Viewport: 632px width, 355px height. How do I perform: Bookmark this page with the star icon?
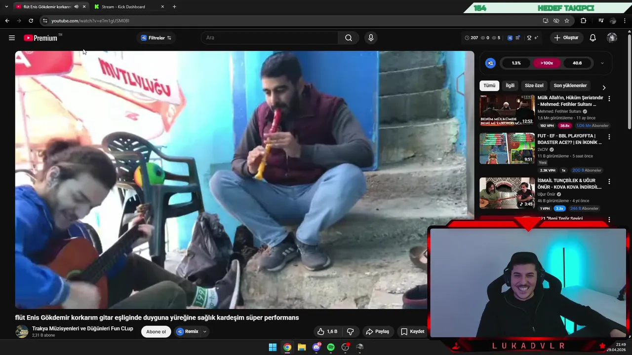pos(567,21)
